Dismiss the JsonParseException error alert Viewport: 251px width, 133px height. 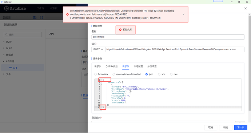point(184,14)
